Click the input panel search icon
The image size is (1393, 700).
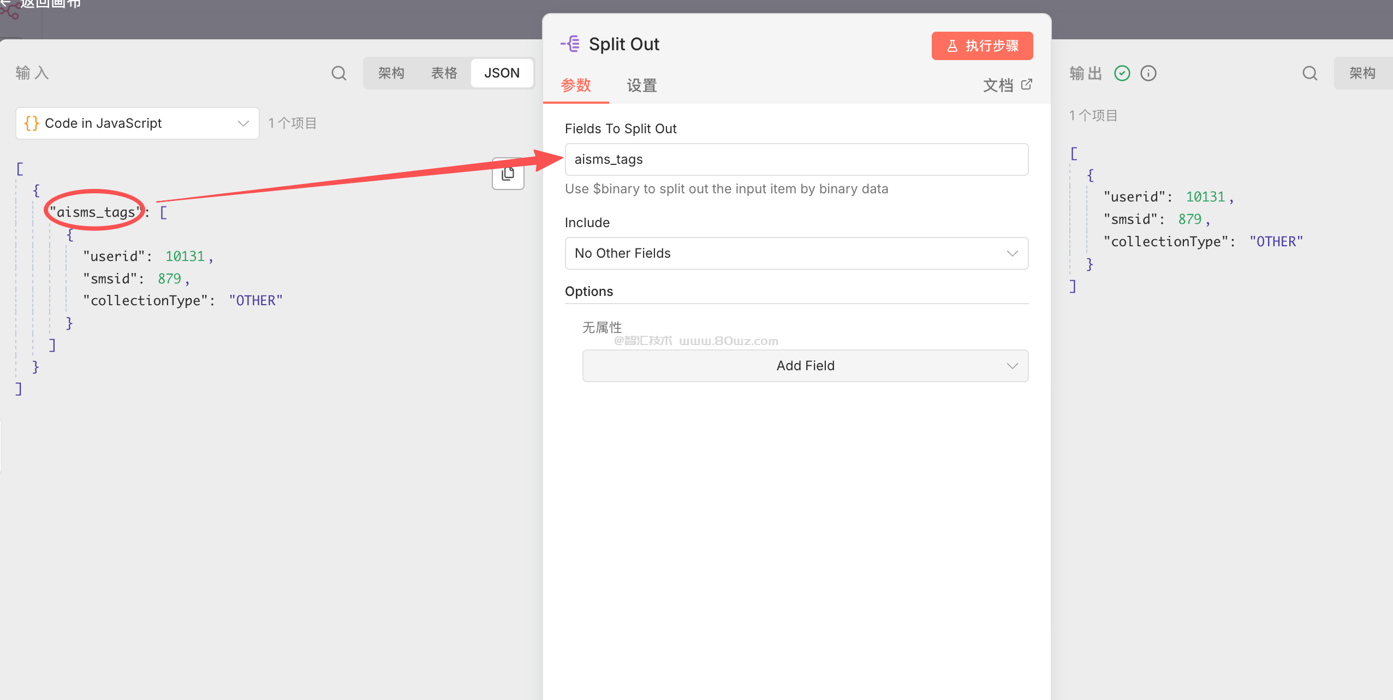(339, 73)
